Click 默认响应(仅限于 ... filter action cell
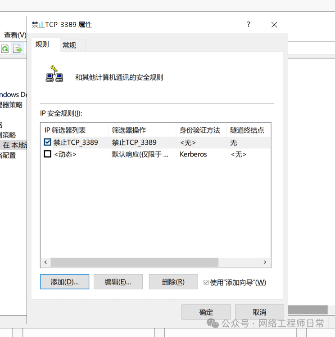 pyautogui.click(x=140, y=154)
